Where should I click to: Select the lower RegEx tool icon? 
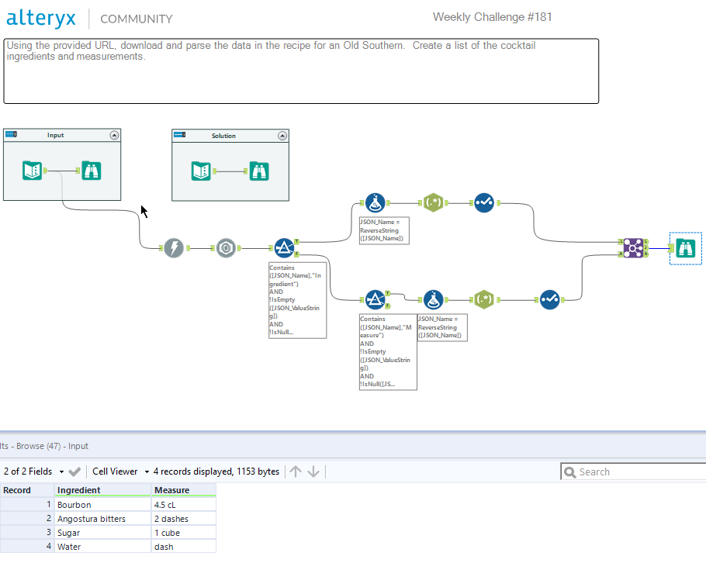(x=484, y=300)
